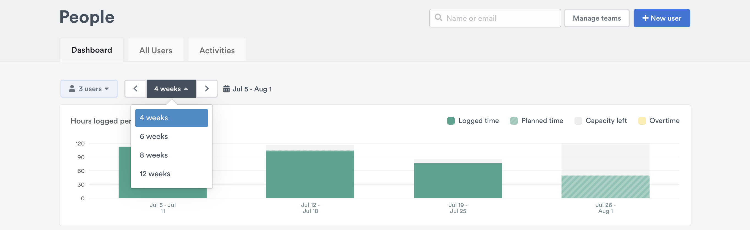Click the search magnifier icon

(x=438, y=18)
